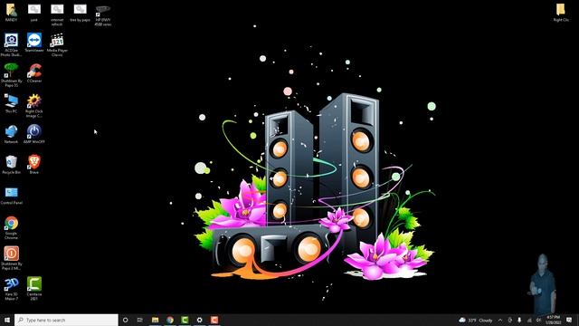Select the green tree Shutdown By Papo shortcut
This screenshot has width=579, height=326.
[x=11, y=75]
